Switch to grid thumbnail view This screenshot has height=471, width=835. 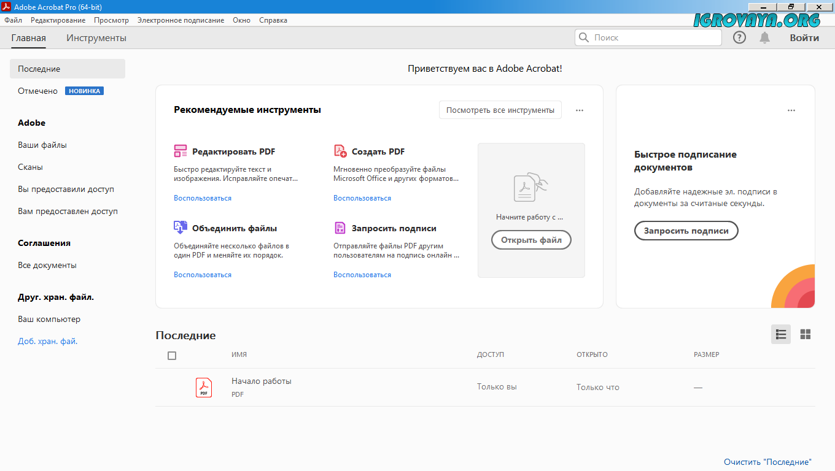[x=806, y=334]
